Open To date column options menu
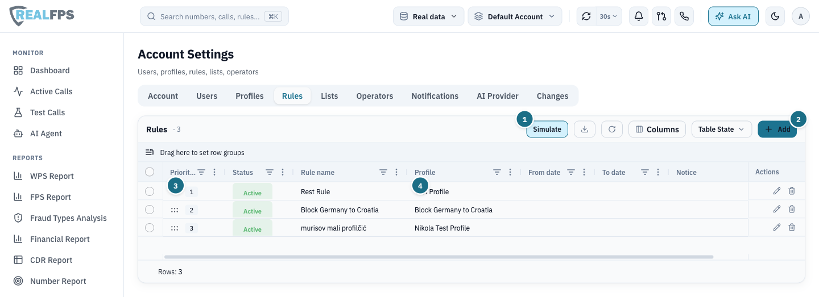 [658, 172]
